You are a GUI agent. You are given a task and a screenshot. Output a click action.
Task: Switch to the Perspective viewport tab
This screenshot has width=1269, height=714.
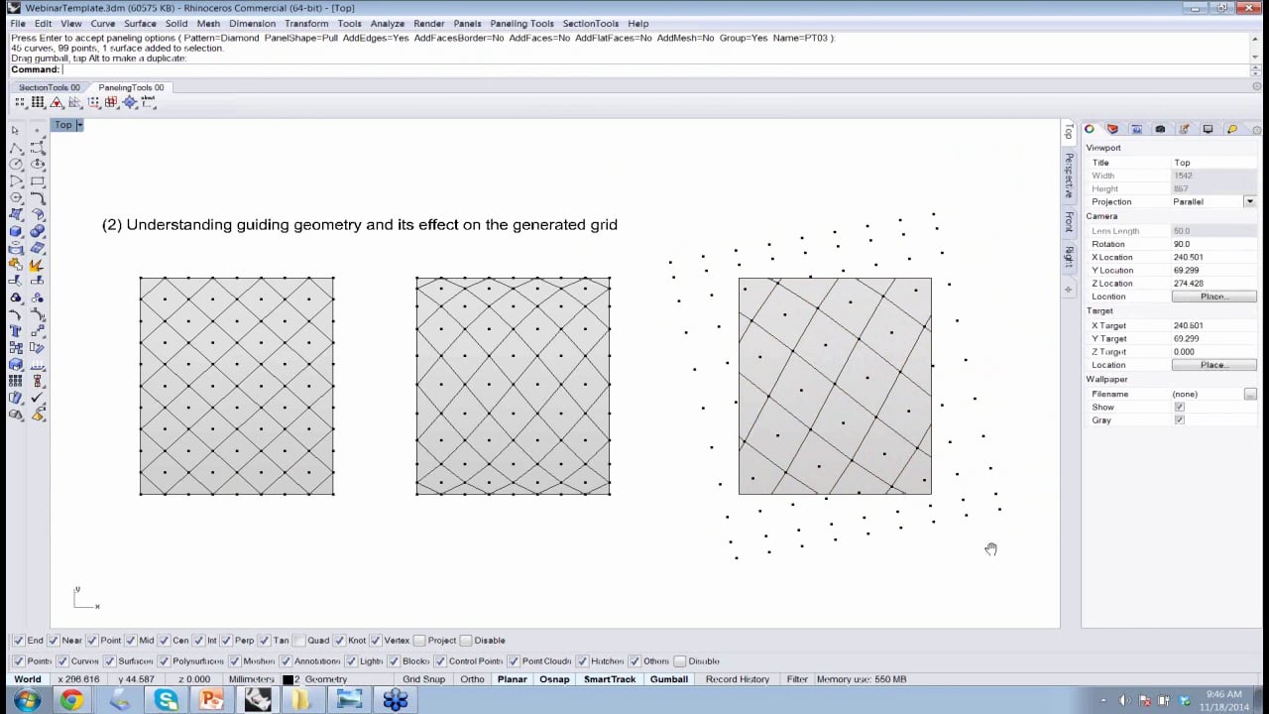pos(1069,175)
